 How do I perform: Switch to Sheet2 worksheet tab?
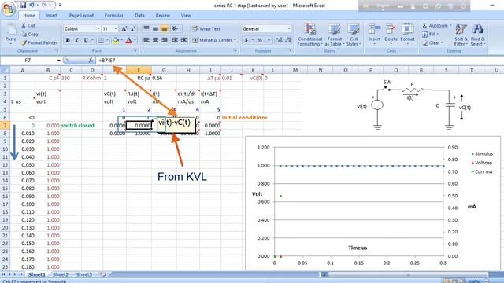pos(61,274)
